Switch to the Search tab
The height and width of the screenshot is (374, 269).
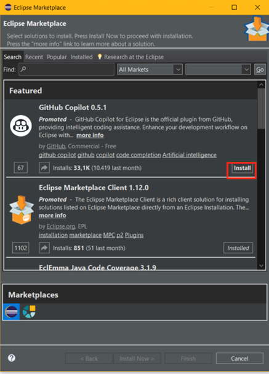pyautogui.click(x=13, y=57)
